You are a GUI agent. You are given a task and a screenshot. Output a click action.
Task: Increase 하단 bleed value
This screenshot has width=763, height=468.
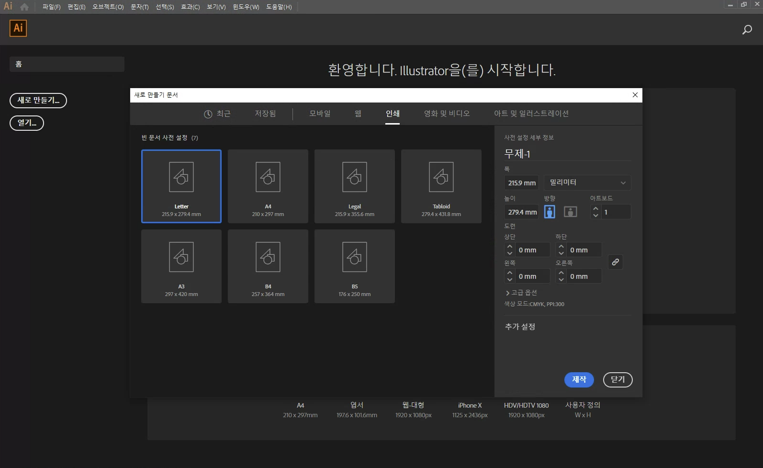click(x=561, y=247)
